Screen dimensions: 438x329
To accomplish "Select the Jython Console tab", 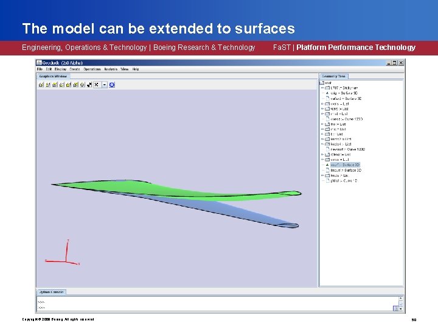I will click(51, 292).
